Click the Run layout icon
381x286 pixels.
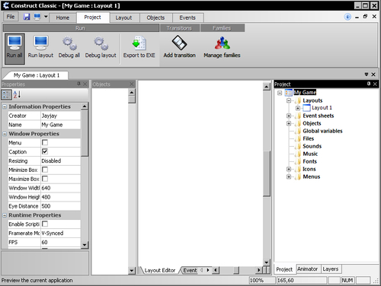click(40, 43)
